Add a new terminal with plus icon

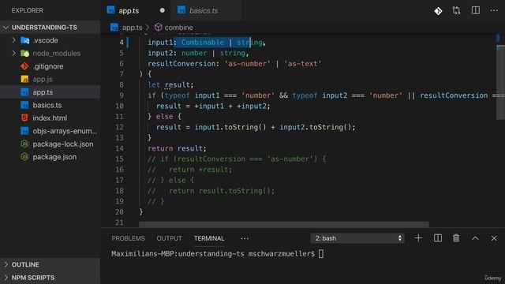coord(418,238)
